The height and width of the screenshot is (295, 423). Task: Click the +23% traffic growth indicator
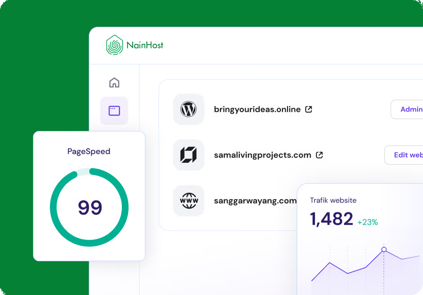[368, 222]
